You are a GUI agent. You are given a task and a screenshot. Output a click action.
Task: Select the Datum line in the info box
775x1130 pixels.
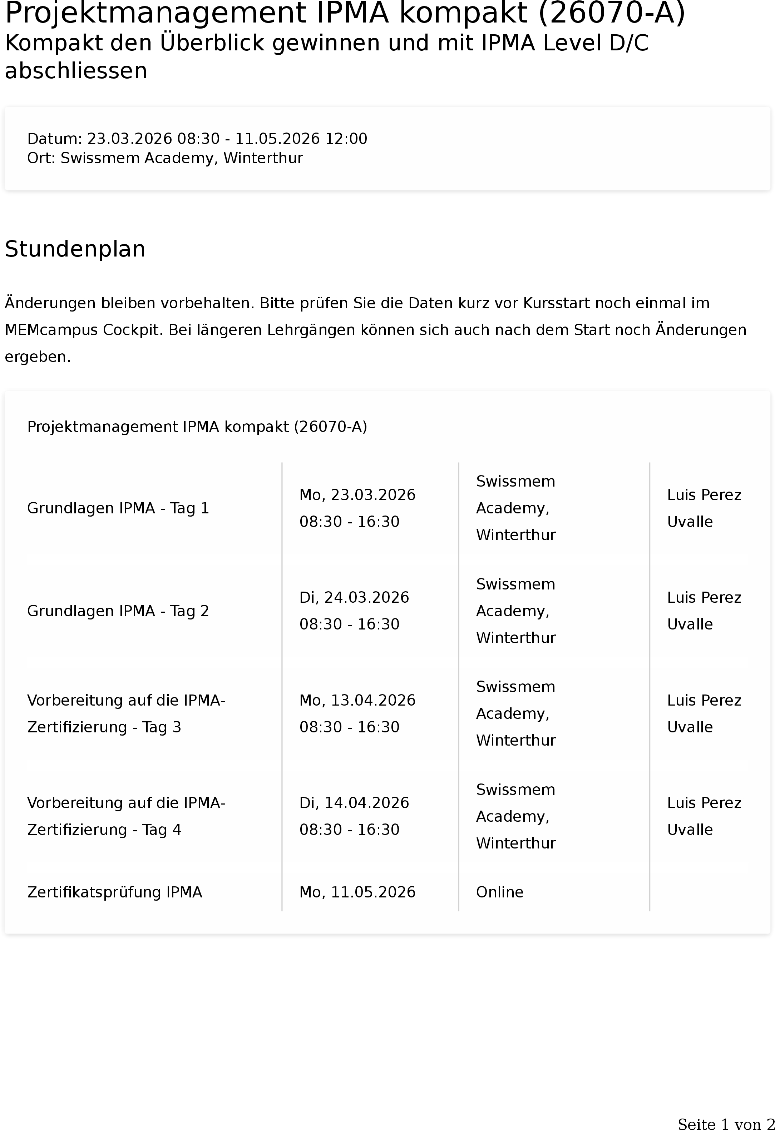[197, 139]
